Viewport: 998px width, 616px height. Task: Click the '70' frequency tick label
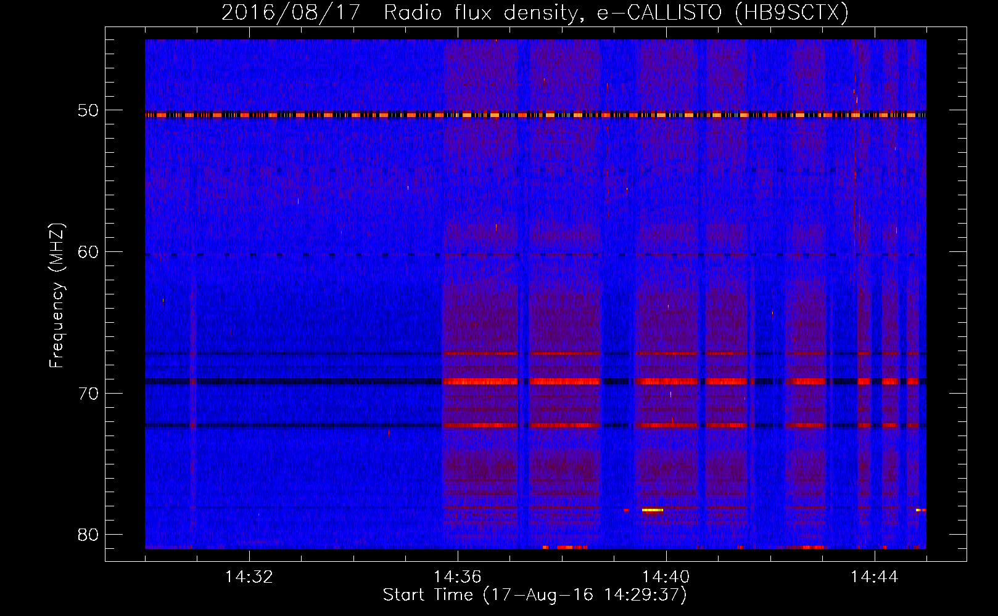click(88, 393)
